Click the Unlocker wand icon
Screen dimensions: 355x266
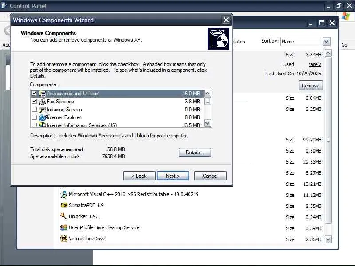click(x=64, y=216)
